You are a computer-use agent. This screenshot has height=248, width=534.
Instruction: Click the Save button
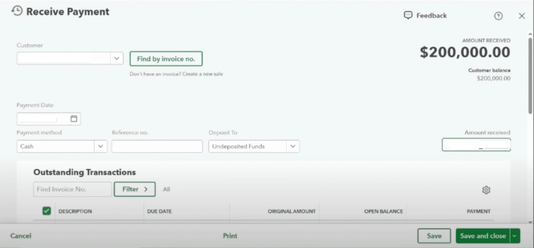pos(434,236)
